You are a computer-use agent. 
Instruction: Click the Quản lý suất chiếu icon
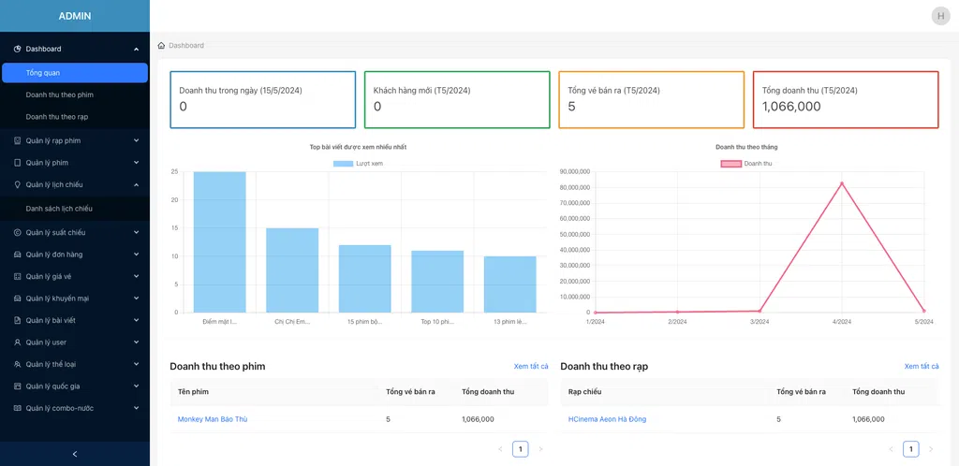pyautogui.click(x=17, y=233)
